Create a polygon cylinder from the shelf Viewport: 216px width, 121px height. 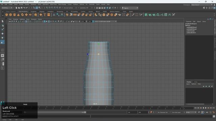[x=15, y=15]
